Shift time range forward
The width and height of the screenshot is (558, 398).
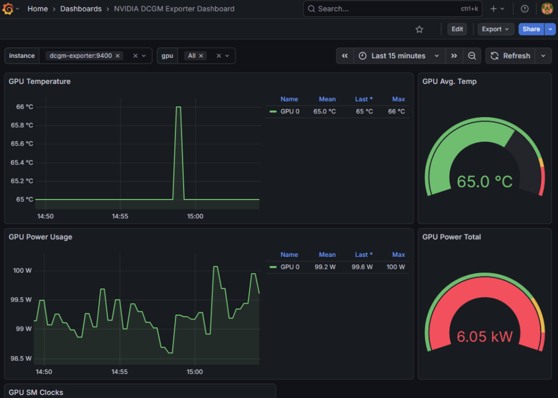pos(454,56)
